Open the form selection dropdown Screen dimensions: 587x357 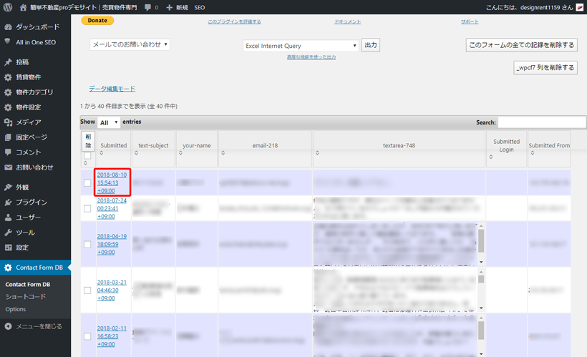(130, 44)
